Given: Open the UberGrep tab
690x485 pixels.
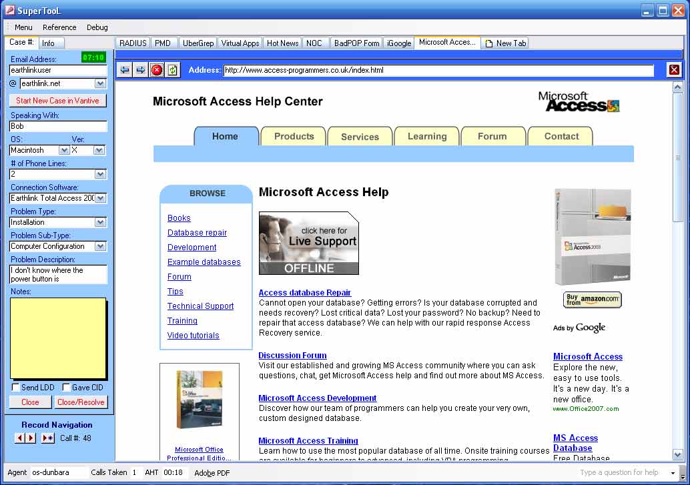Looking at the screenshot, I should [x=198, y=43].
